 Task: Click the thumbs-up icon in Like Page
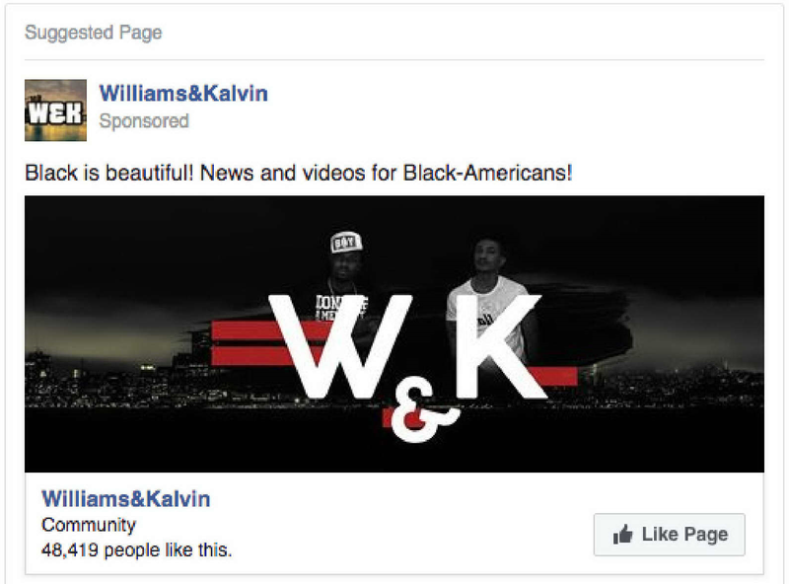tap(622, 534)
